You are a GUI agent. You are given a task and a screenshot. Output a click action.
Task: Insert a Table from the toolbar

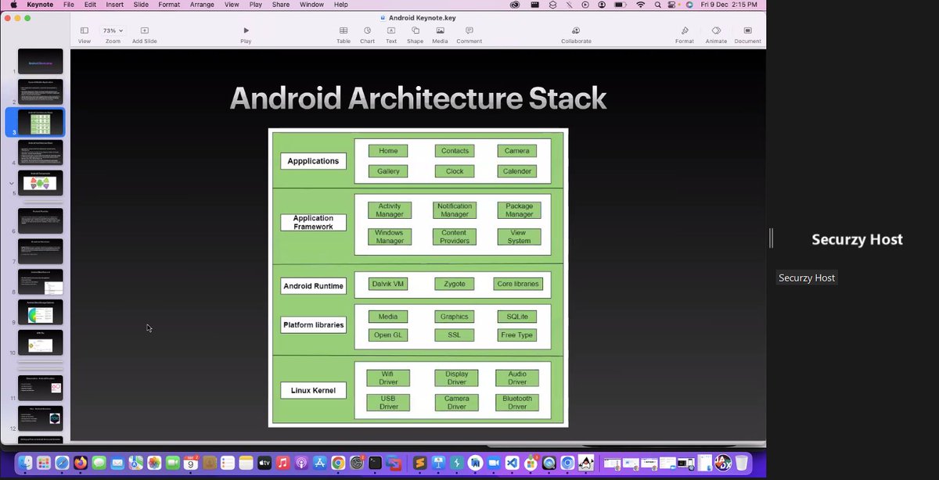coord(344,30)
